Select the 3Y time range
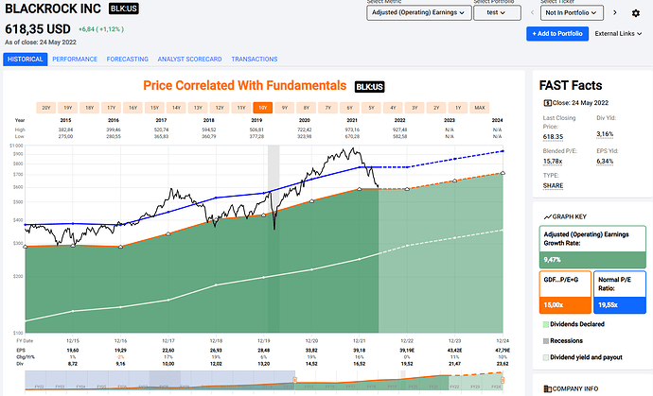This screenshot has height=396, width=653. 415,108
